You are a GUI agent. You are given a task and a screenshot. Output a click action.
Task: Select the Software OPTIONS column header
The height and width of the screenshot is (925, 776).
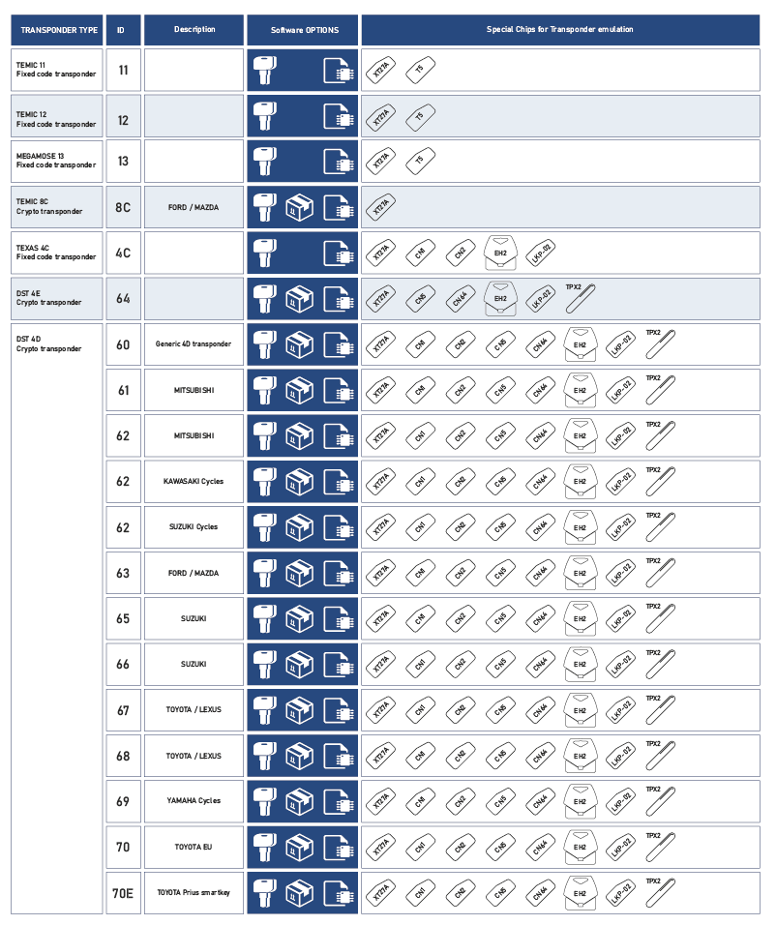pos(302,30)
